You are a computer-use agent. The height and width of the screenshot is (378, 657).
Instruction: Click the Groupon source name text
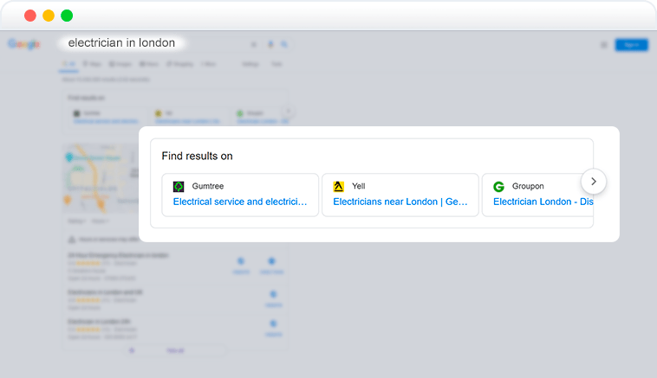(x=528, y=186)
